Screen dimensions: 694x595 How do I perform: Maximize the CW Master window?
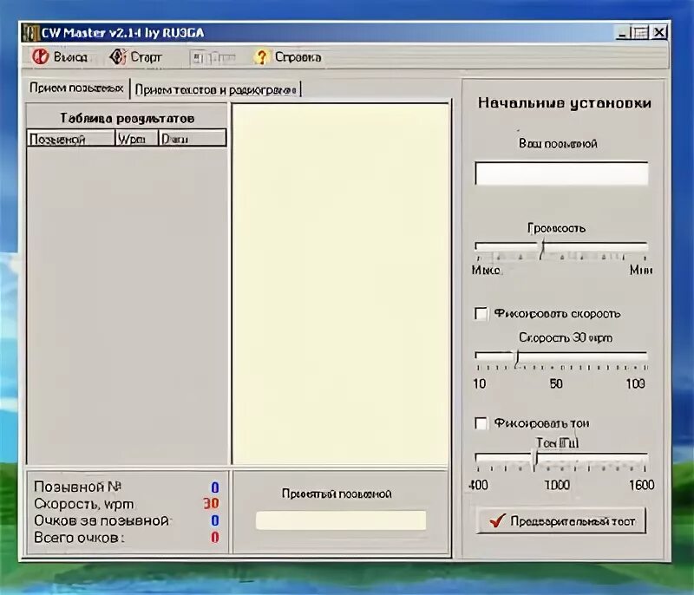pos(640,33)
